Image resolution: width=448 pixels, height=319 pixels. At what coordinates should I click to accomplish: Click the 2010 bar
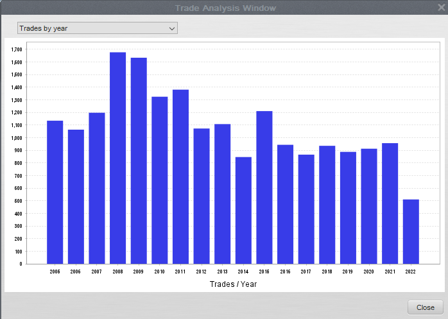[160, 180]
